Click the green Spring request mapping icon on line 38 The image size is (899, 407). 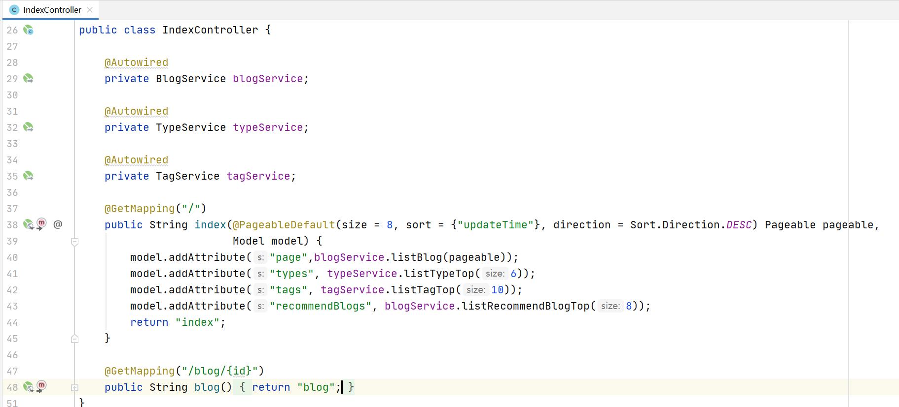coord(29,225)
